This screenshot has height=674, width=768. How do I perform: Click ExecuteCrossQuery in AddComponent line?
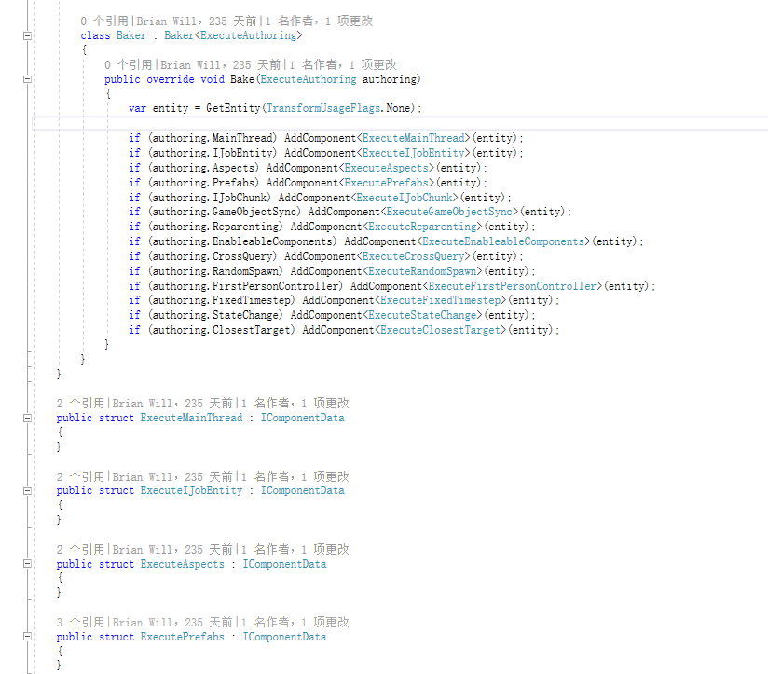(414, 256)
